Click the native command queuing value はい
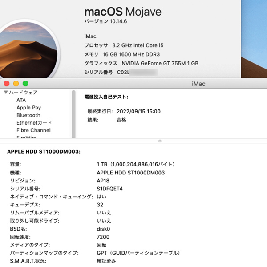This screenshot has width=267, height=267. [x=101, y=197]
